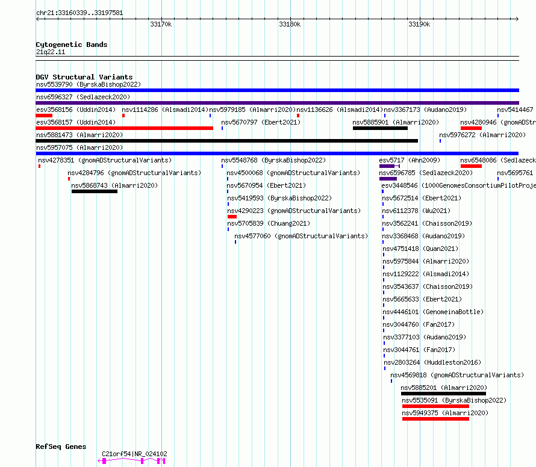Screen dimensions: 536x467
Task: Click the 33180k ruler position
Action: tap(290, 24)
